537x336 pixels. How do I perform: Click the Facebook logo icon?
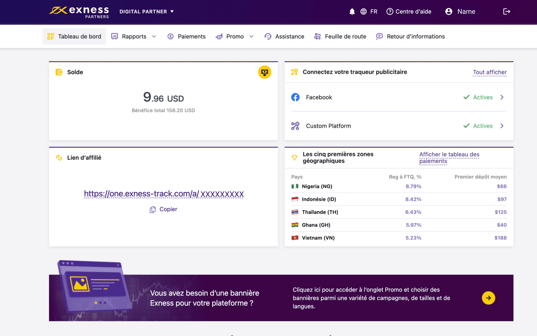(295, 97)
